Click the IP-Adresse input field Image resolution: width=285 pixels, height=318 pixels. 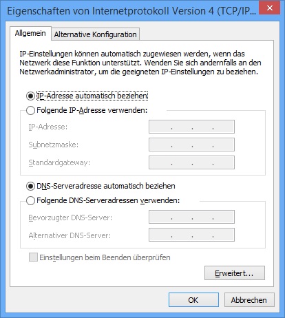tap(191, 127)
